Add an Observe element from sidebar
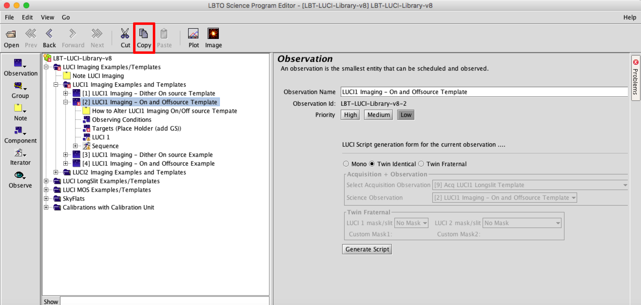Image resolution: width=641 pixels, height=305 pixels. pos(20,180)
